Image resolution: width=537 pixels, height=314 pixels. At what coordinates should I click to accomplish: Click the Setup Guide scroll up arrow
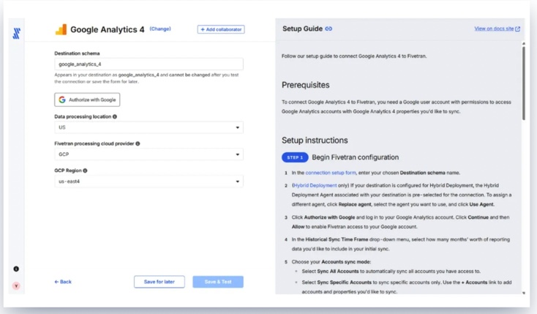(x=524, y=44)
